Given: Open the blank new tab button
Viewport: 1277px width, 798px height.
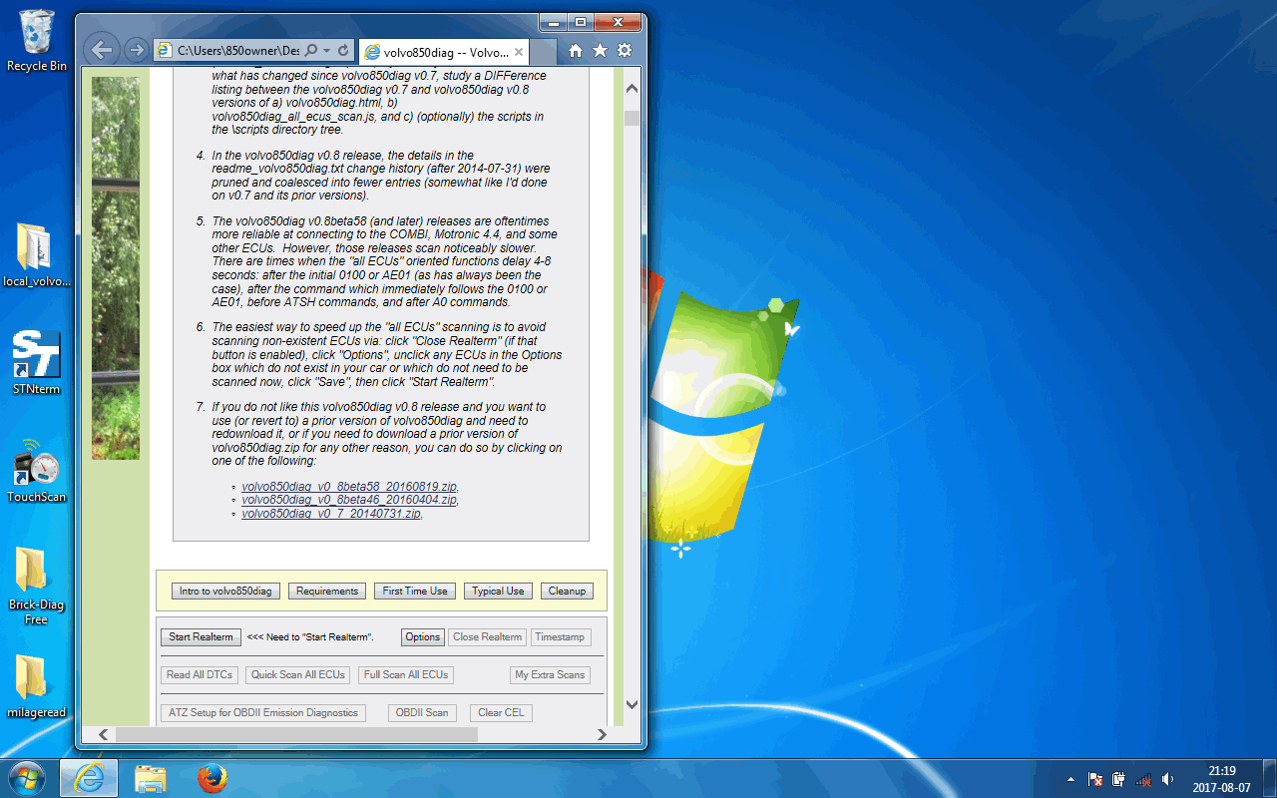Looking at the screenshot, I should (x=544, y=52).
